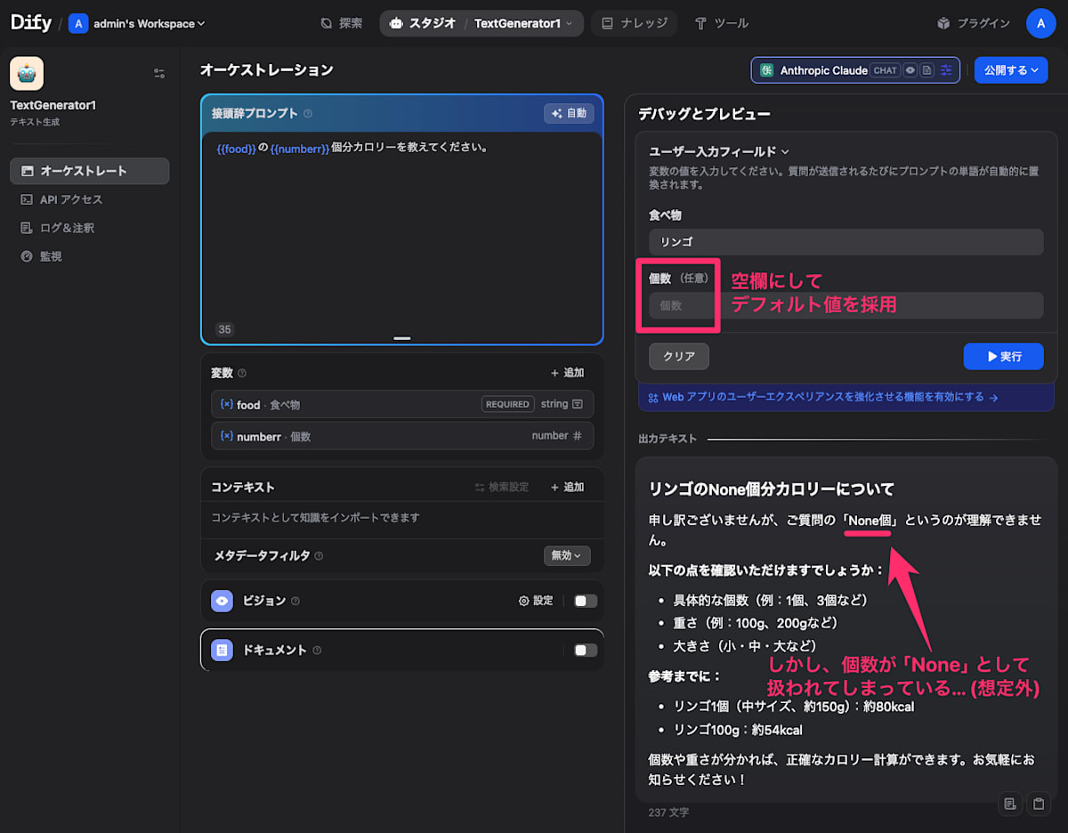The width and height of the screenshot is (1068, 833).
Task: Select オーケストレート in sidebar
Action: tap(89, 171)
